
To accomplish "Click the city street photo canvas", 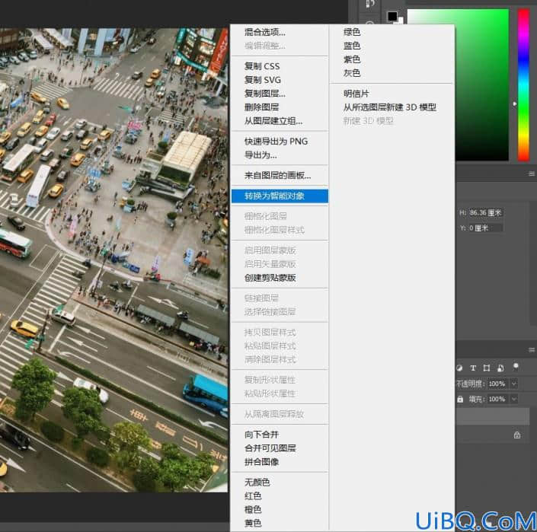I will tap(113, 260).
